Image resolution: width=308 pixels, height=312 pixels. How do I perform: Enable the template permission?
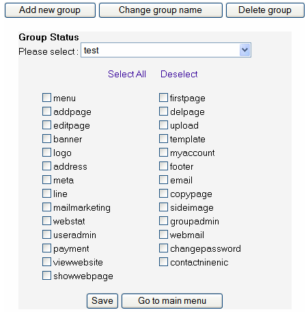tap(163, 139)
